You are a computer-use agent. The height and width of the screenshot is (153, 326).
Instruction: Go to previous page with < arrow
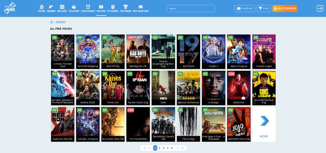coord(149,148)
